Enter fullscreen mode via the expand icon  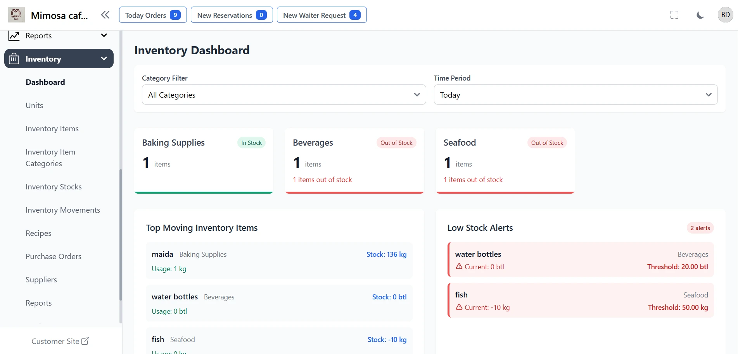pyautogui.click(x=674, y=15)
